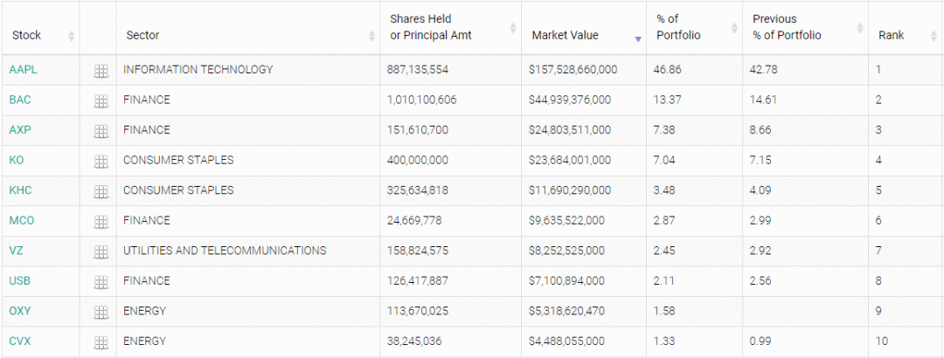Click the Stock column header label

coord(26,36)
